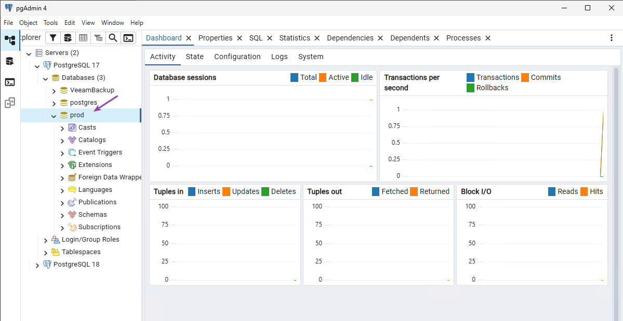Expand the postgres database

(54, 103)
